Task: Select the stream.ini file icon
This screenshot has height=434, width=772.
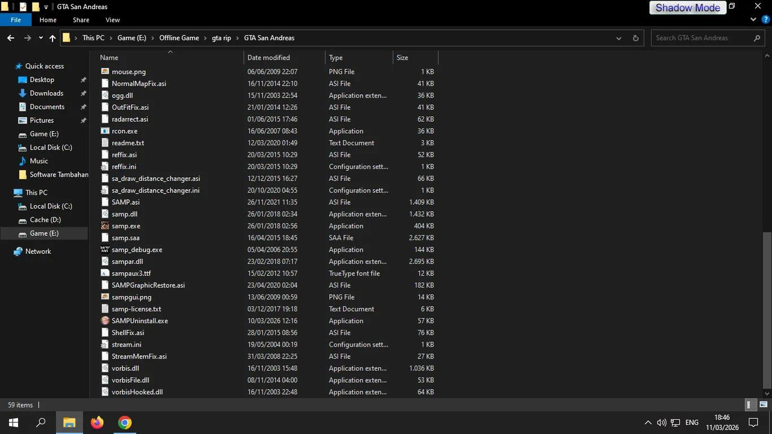Action: [x=105, y=345]
